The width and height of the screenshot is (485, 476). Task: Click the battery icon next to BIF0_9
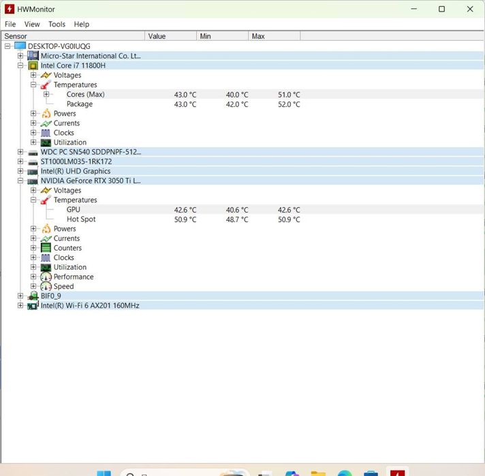[x=33, y=296]
